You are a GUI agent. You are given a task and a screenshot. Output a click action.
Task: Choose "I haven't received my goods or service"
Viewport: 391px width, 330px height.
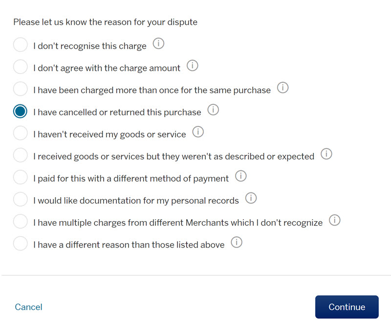[x=21, y=133]
